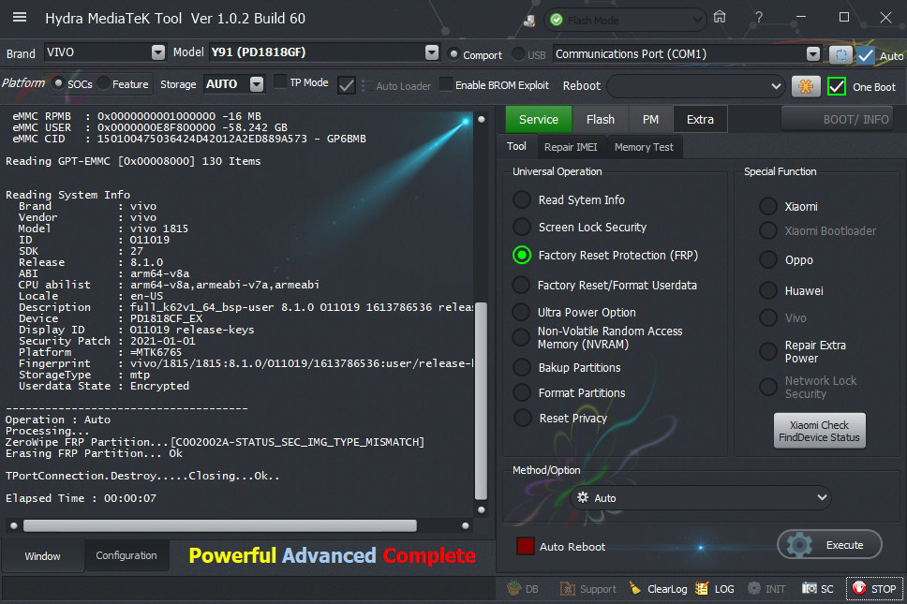Click the home icon in title bar

pyautogui.click(x=720, y=18)
